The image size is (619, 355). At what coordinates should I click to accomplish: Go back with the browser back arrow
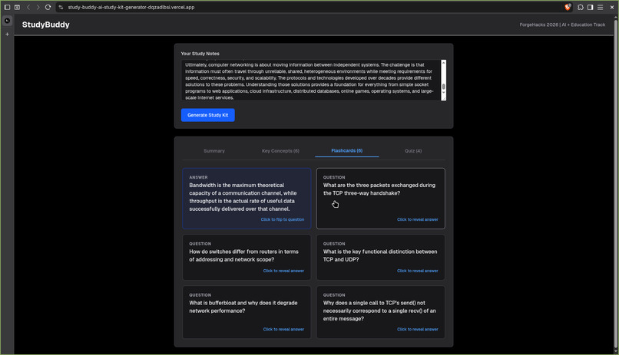[x=28, y=7]
